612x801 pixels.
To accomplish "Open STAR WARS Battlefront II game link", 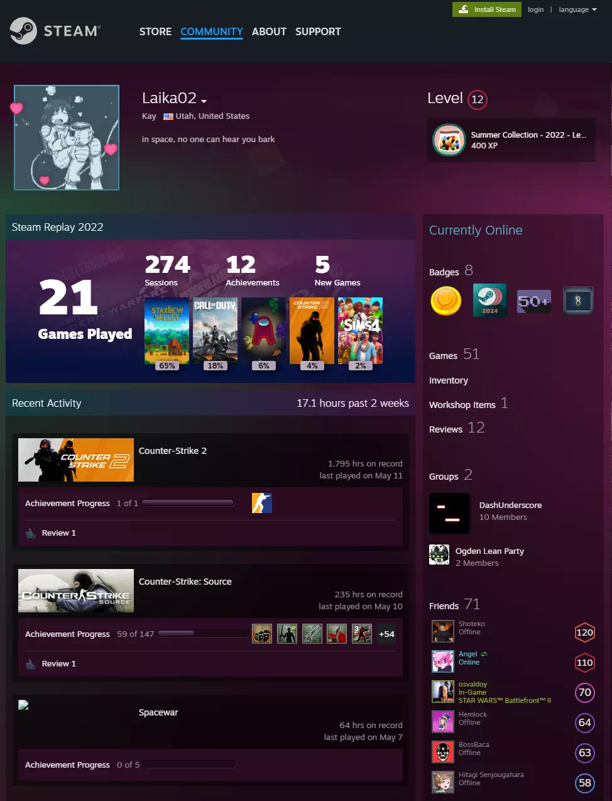I will tap(505, 700).
